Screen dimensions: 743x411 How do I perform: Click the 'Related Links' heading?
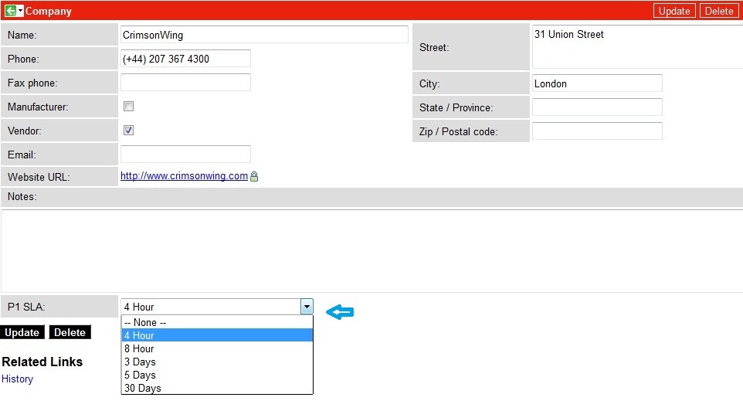click(x=42, y=362)
